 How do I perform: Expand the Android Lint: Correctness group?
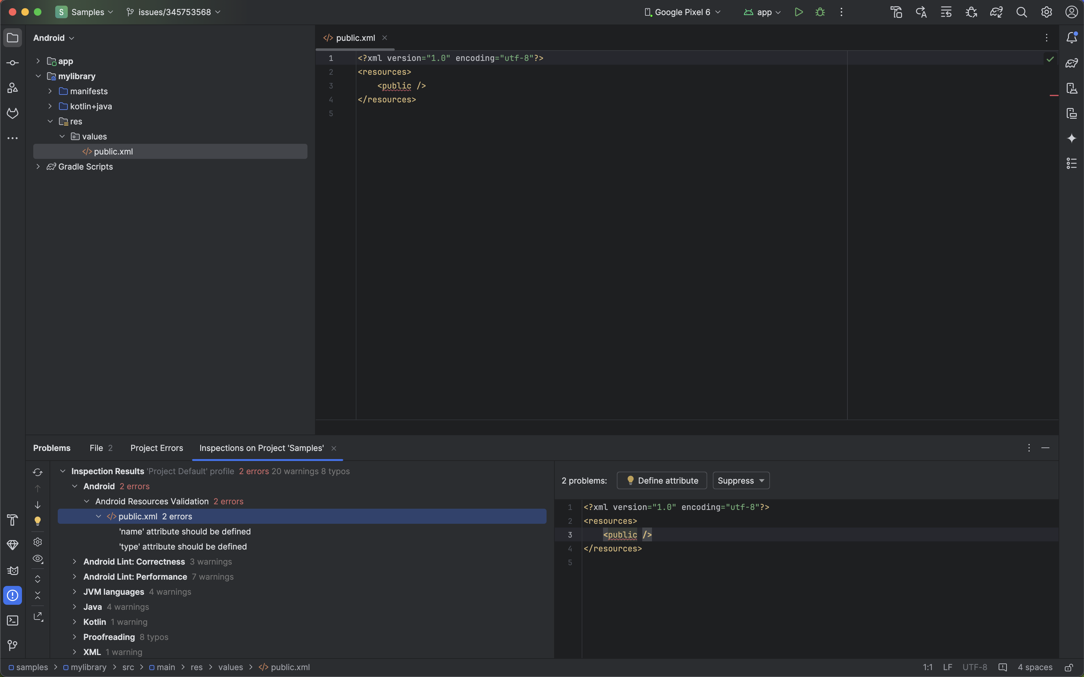coord(74,561)
